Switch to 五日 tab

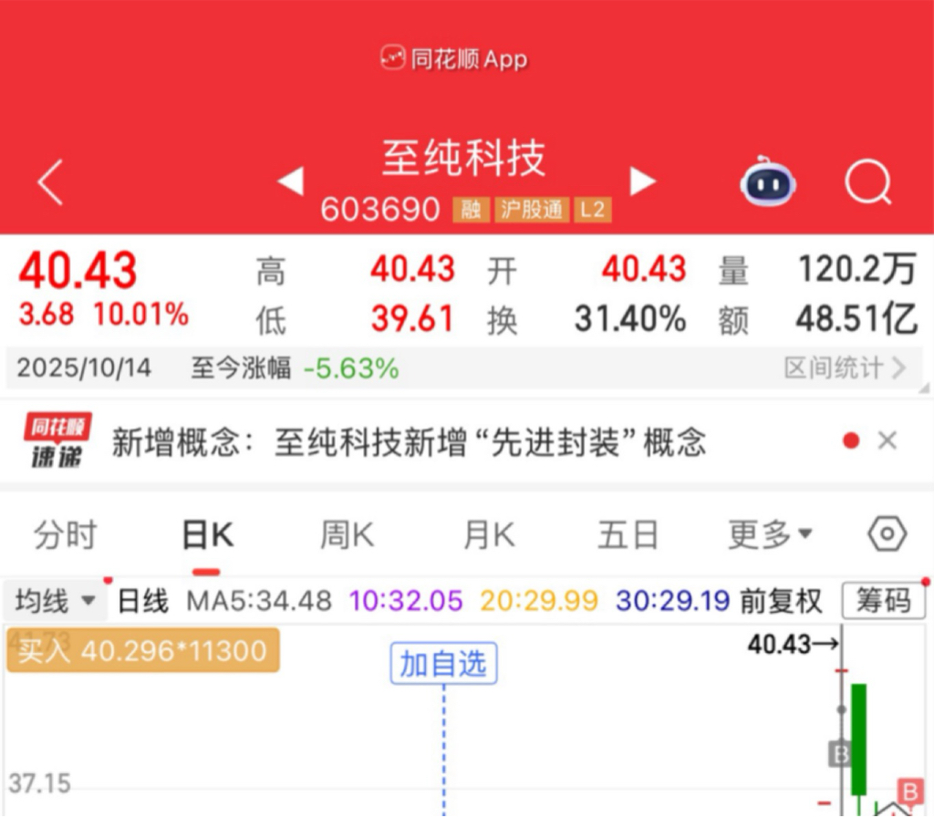click(x=628, y=534)
